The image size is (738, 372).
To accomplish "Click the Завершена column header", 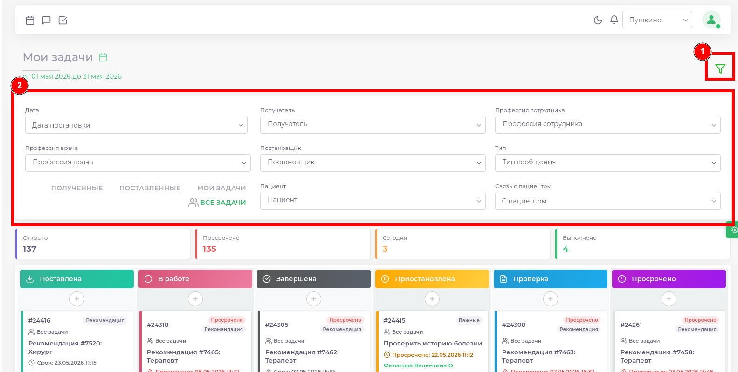I will 314,279.
